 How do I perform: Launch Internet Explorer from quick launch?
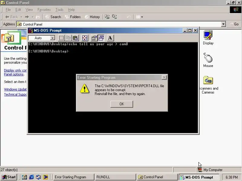click(31, 177)
